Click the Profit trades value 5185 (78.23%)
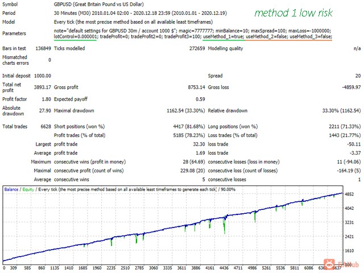The width and height of the screenshot is (364, 273). 189,135
